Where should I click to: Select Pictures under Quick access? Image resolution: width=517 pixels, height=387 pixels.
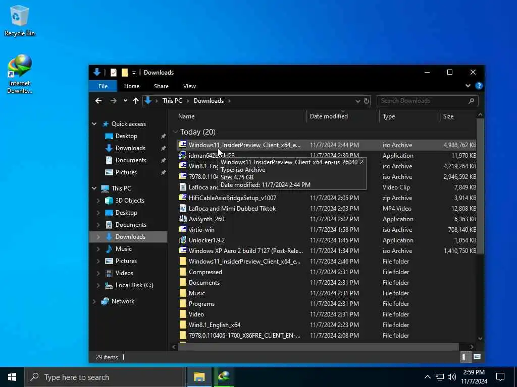coord(126,172)
